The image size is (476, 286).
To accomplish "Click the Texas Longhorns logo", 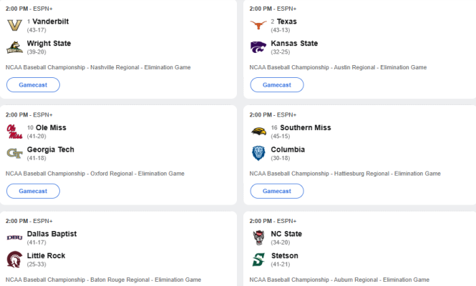I will [x=258, y=25].
